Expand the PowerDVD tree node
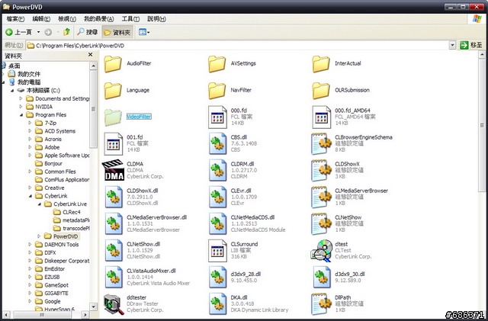The height and width of the screenshot is (321, 488). [39, 236]
